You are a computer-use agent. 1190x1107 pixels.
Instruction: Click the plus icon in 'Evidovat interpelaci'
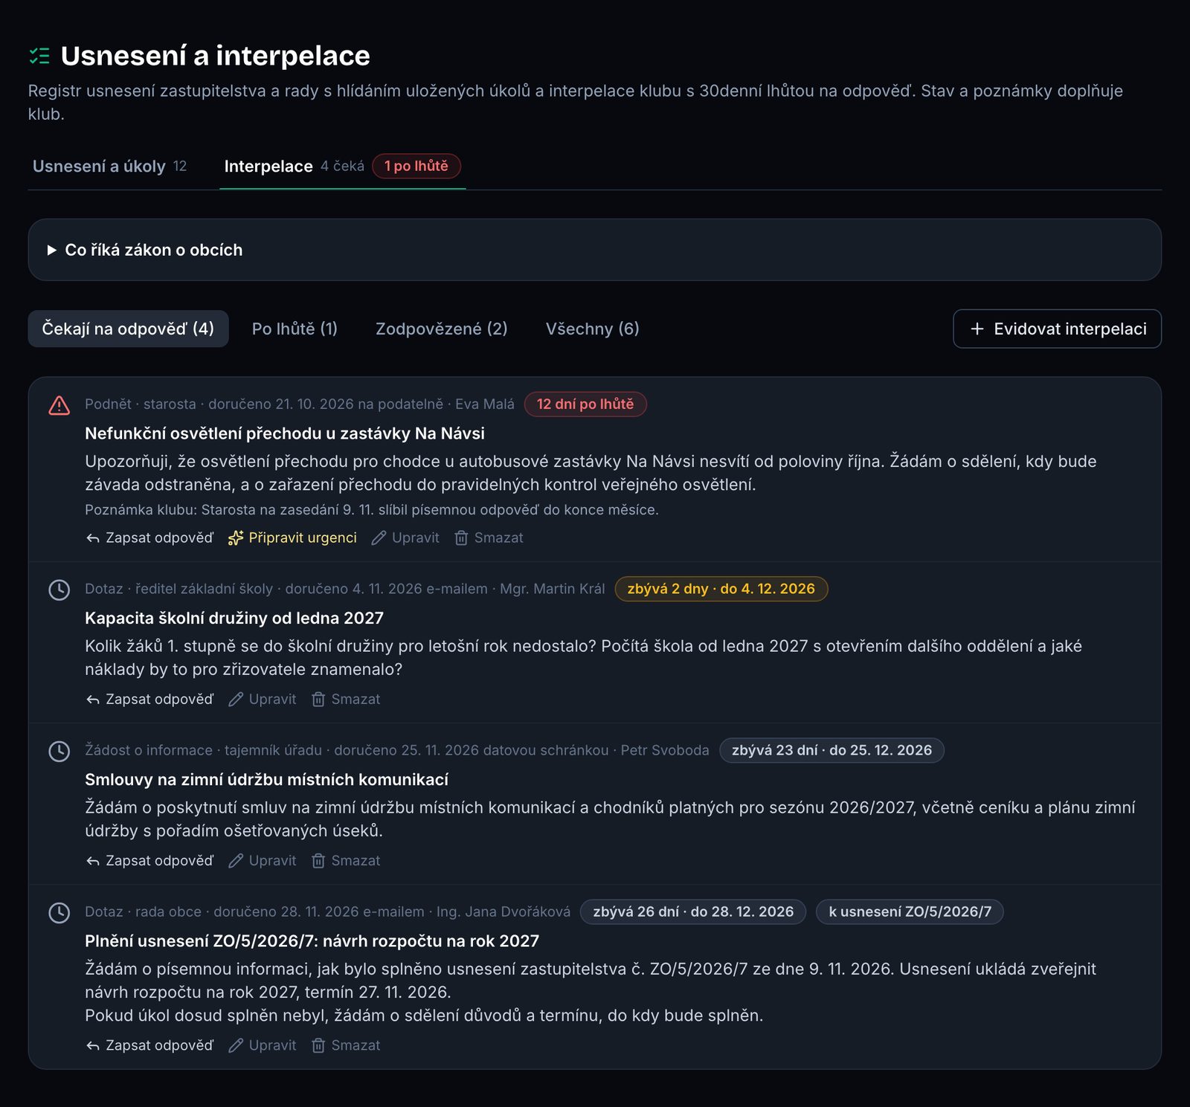pyautogui.click(x=977, y=329)
